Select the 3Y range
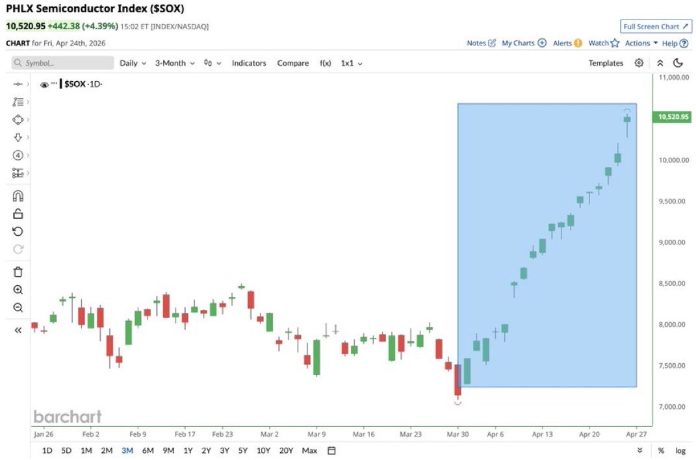696x460 pixels. [x=225, y=451]
